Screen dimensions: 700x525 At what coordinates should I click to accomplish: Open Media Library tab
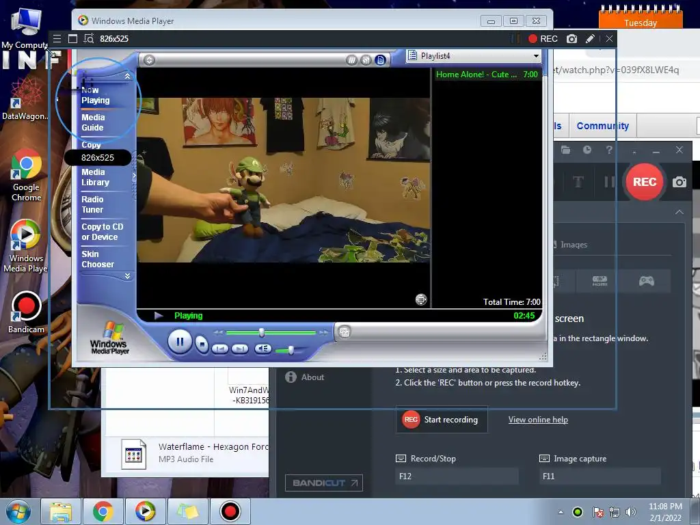95,177
